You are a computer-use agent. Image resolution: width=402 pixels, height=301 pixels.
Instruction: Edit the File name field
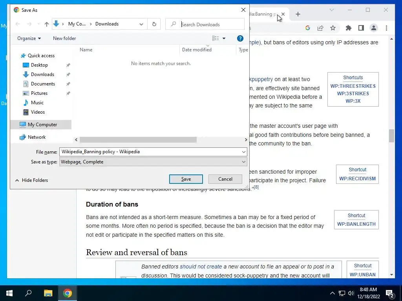pyautogui.click(x=150, y=152)
